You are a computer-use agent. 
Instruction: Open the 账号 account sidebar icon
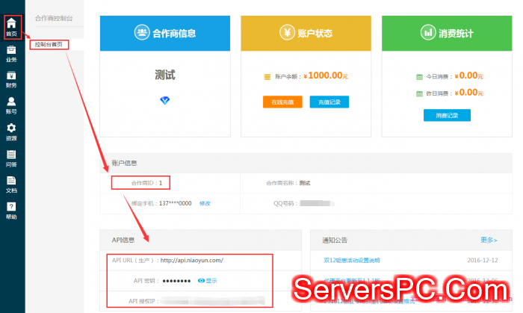[x=11, y=105]
